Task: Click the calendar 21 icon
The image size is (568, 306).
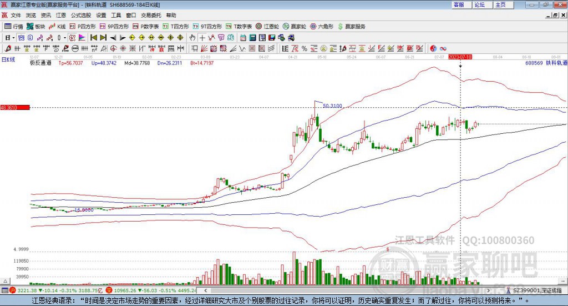Action: tap(243, 38)
